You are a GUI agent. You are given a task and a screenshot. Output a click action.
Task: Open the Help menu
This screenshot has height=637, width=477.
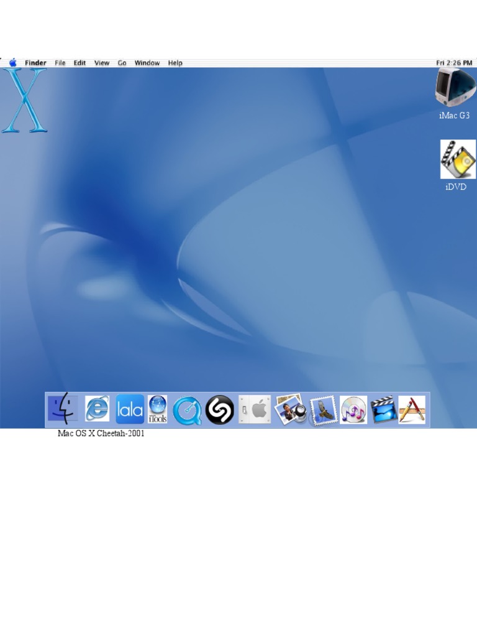175,63
